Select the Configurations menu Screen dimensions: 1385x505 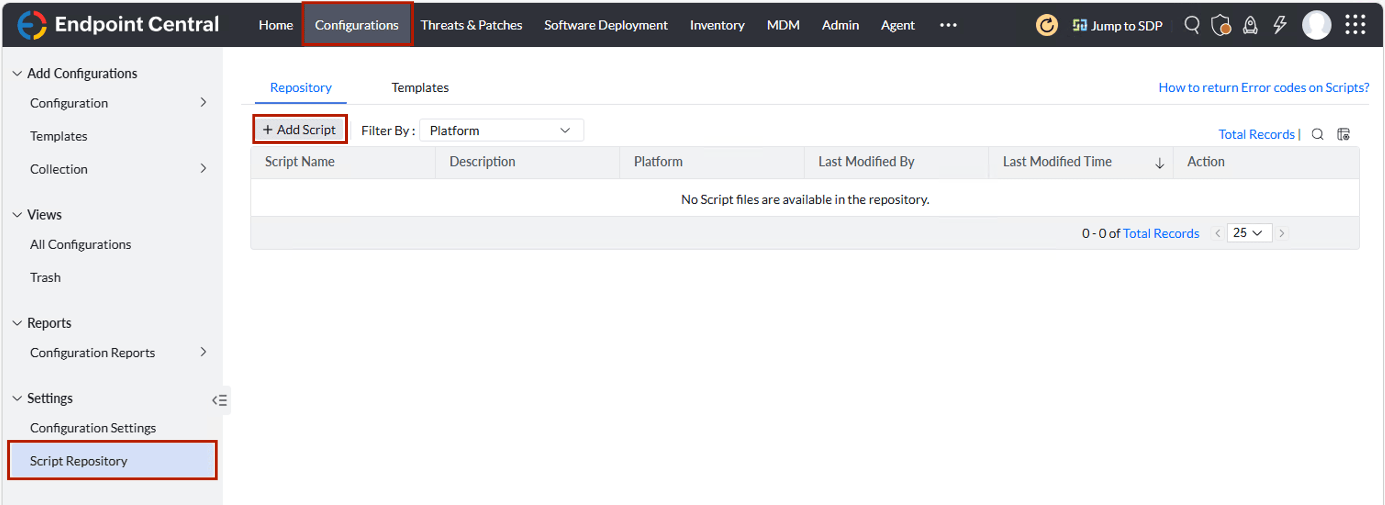(x=357, y=25)
